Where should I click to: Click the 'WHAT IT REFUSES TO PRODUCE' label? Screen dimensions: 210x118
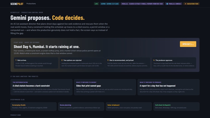pos(150,82)
